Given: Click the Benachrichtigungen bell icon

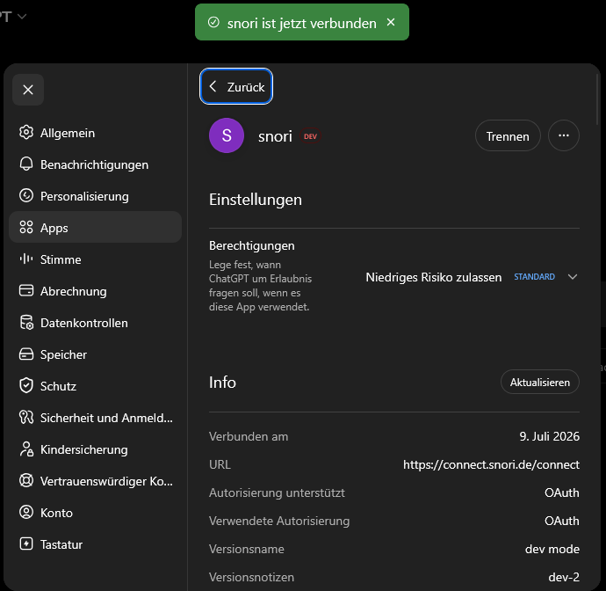Looking at the screenshot, I should click(26, 164).
